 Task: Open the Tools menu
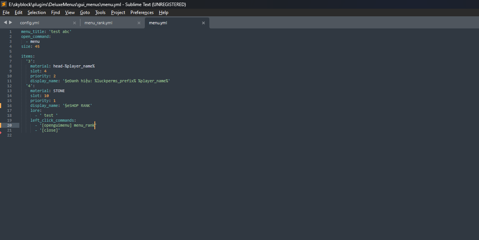(100, 13)
